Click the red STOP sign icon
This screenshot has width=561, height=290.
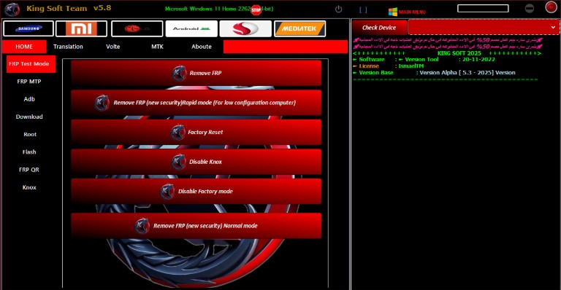[256, 10]
